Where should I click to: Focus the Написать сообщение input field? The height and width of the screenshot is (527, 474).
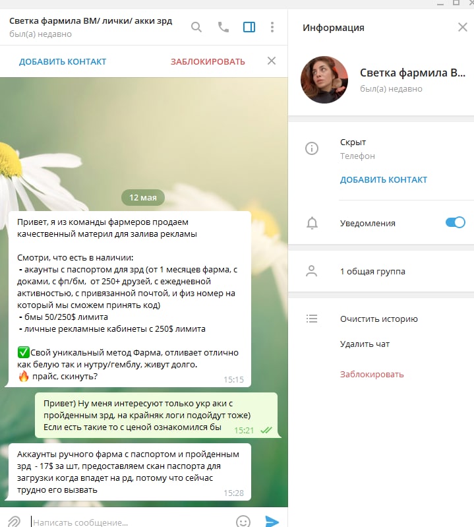131,522
